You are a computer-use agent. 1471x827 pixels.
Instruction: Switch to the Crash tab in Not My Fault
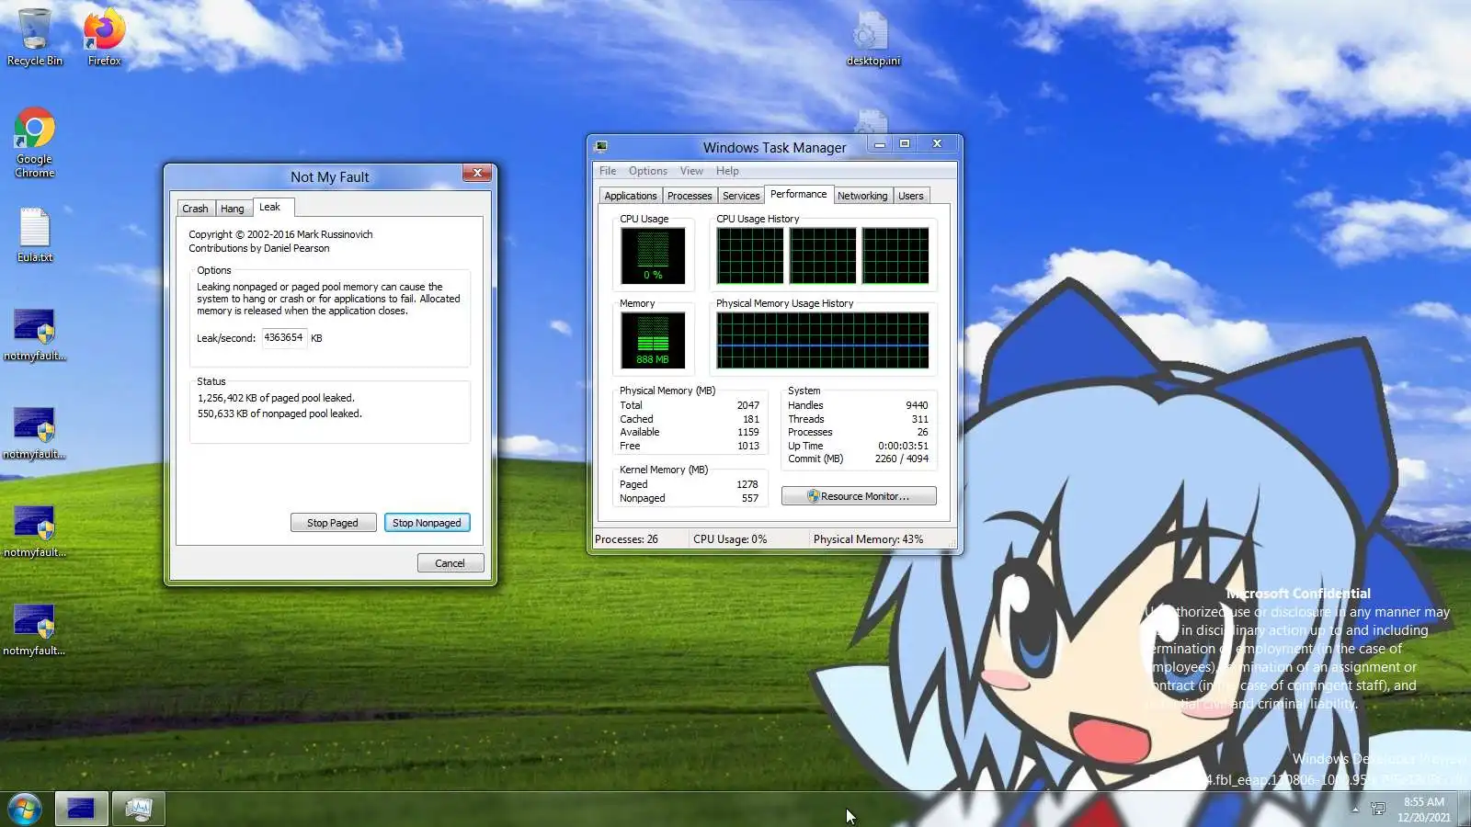pos(195,209)
